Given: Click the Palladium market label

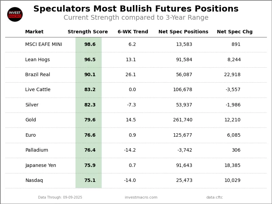Looking at the screenshot, I should pyautogui.click(x=37, y=150).
